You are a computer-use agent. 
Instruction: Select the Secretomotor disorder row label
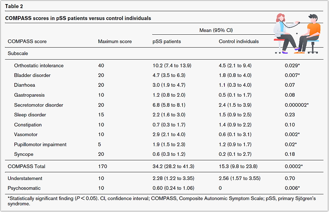click(38, 105)
